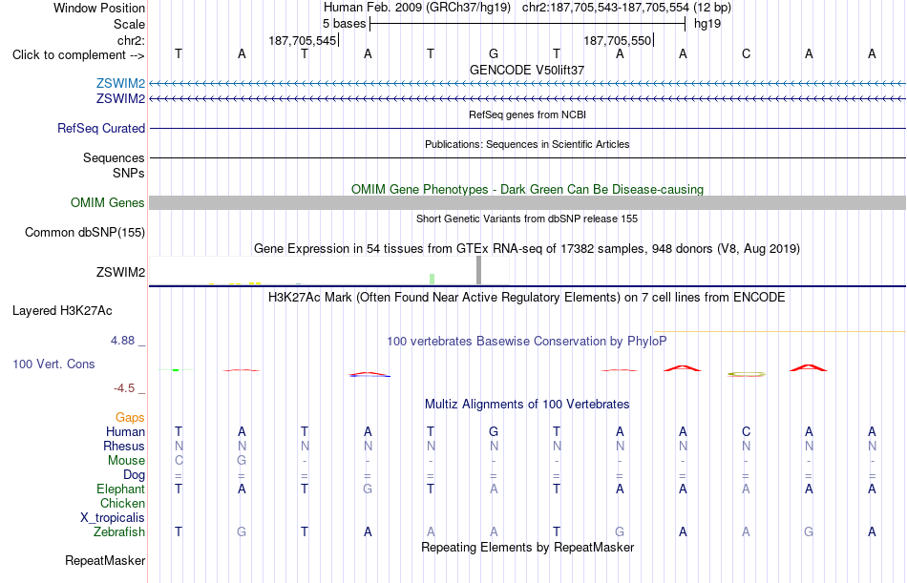Open 'Repeating Elements by RepeatMasker' title
Image resolution: width=907 pixels, height=583 pixels.
(527, 547)
